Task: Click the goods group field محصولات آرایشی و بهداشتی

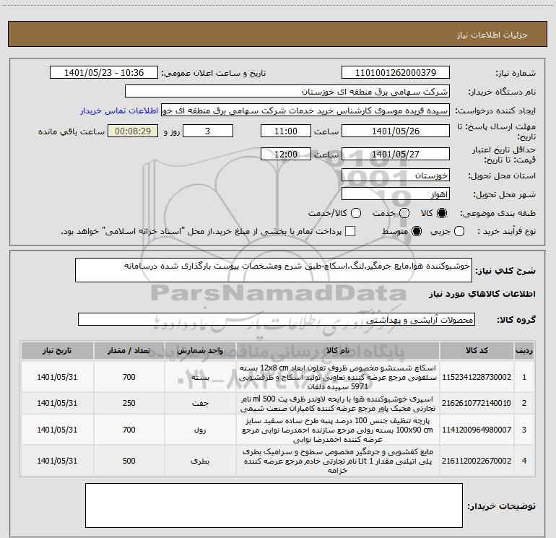Action: (276, 319)
